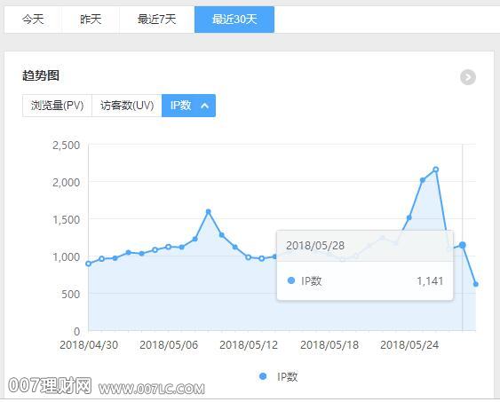
Task: Collapse the IP数 chevron arrow
Action: pos(205,106)
